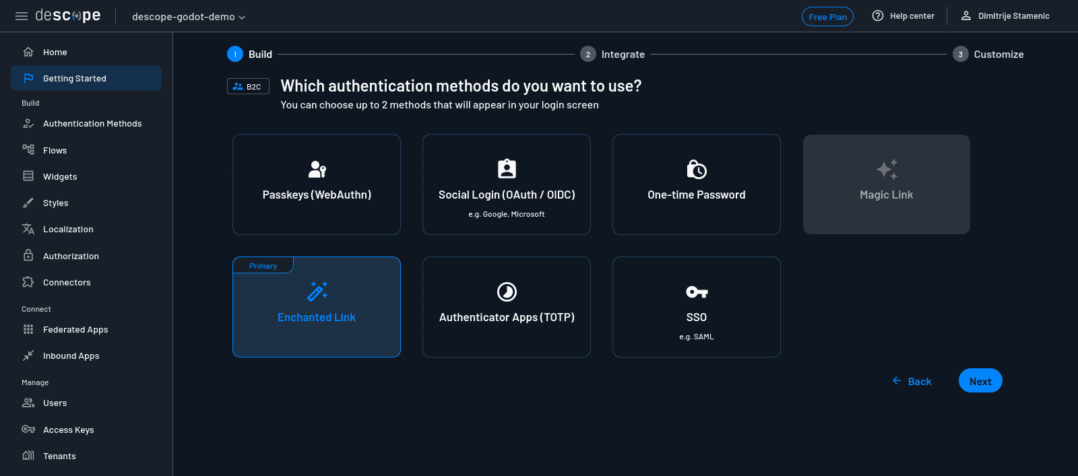The width and height of the screenshot is (1078, 476).
Task: Click the SSO key icon
Action: [x=696, y=292]
